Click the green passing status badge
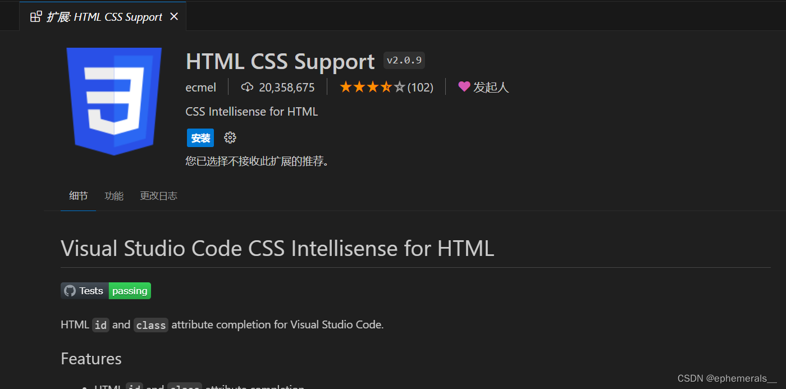 pos(130,291)
